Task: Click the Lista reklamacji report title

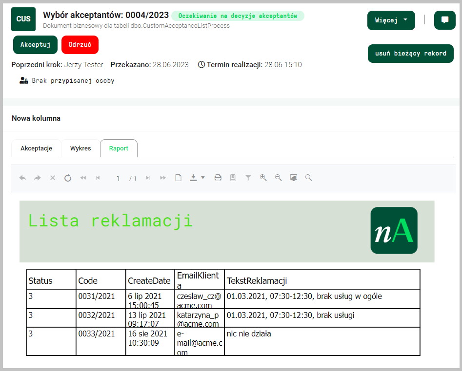Action: point(110,221)
